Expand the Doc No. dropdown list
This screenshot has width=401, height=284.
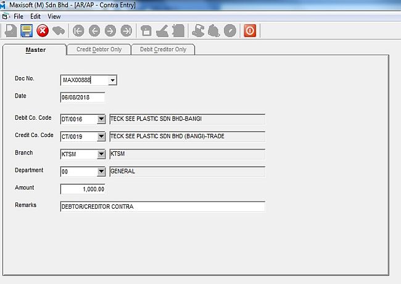coord(112,80)
